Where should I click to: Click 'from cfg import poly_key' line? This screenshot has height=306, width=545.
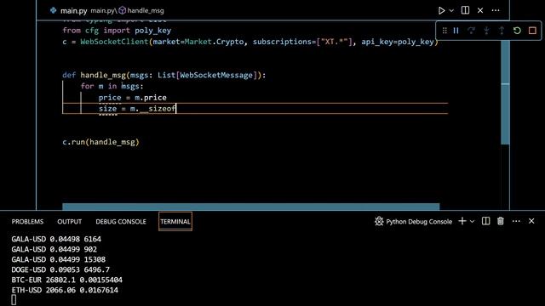117,31
